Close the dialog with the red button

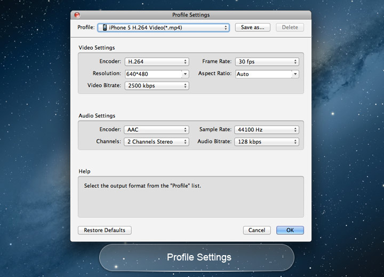coord(77,15)
